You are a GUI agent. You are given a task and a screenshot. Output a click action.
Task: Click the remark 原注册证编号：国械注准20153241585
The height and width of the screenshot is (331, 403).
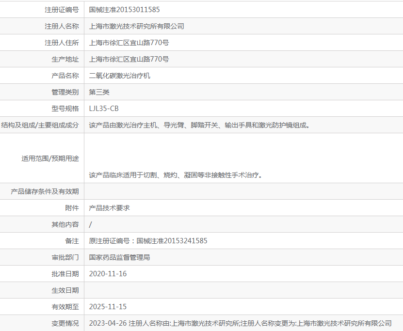click(148, 241)
